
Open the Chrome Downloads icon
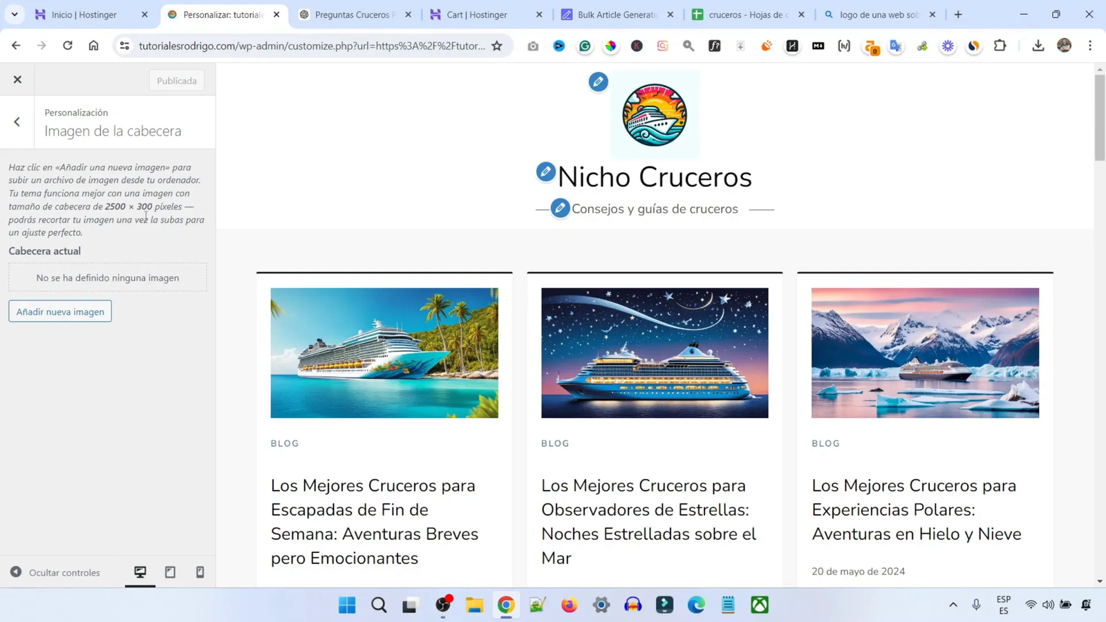coord(1038,46)
